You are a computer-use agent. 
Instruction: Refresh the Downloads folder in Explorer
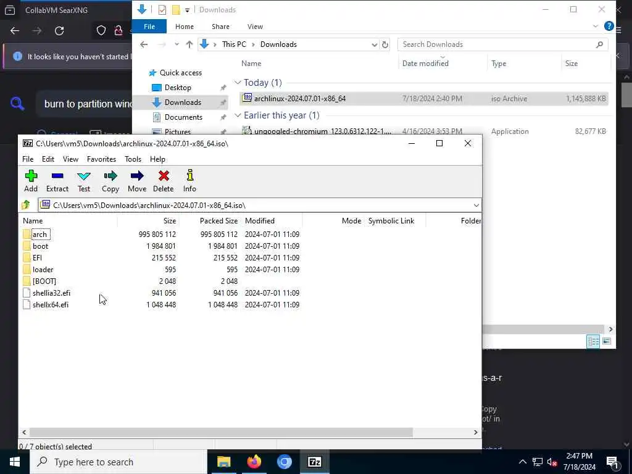point(385,44)
